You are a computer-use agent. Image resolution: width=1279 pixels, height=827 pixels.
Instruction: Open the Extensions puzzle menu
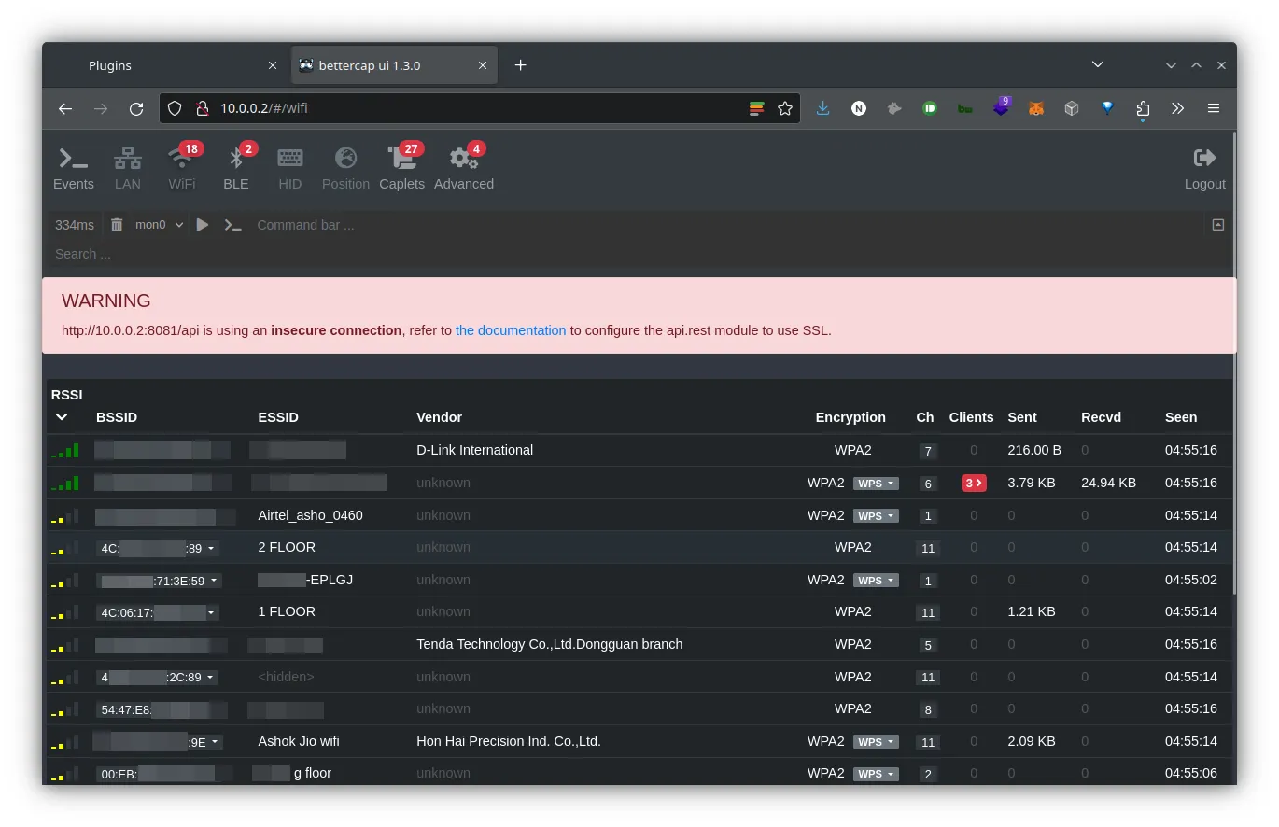1143,108
